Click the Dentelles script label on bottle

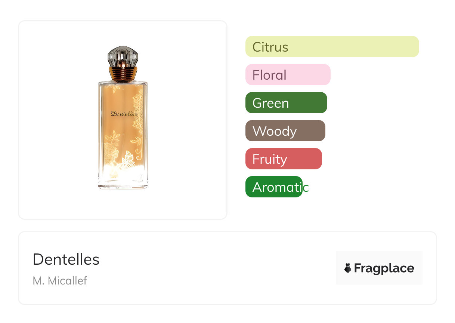[x=124, y=114]
